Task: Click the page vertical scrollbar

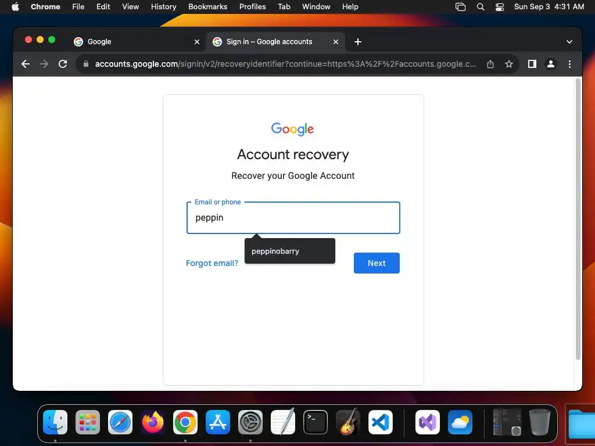Action: pos(578,219)
